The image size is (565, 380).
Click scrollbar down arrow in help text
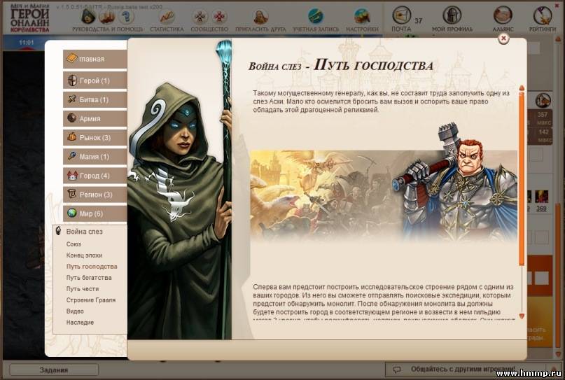click(x=522, y=316)
